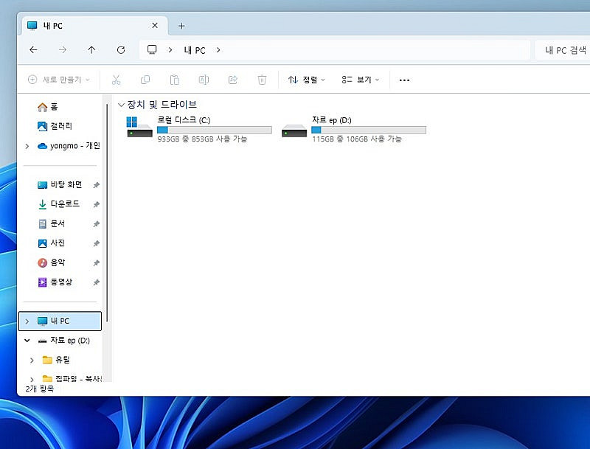Add a new tab with plus button
This screenshot has width=590, height=449.
point(181,26)
